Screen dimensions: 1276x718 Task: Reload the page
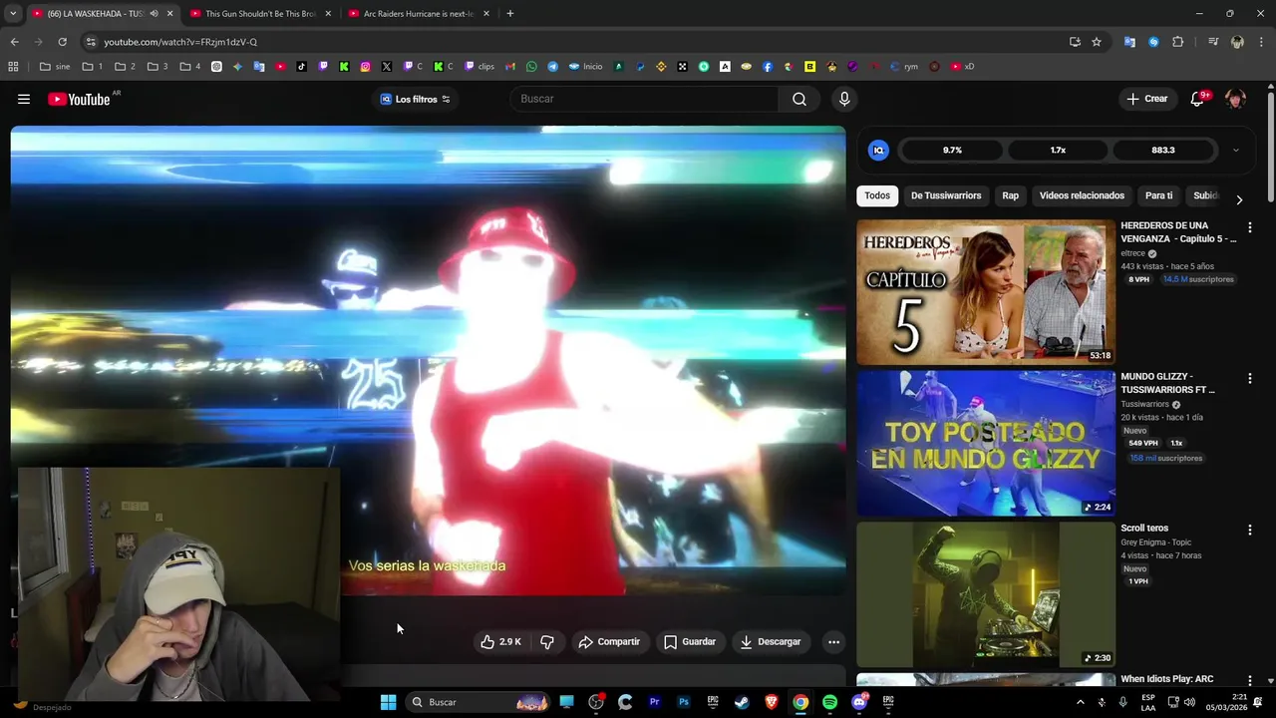point(62,42)
